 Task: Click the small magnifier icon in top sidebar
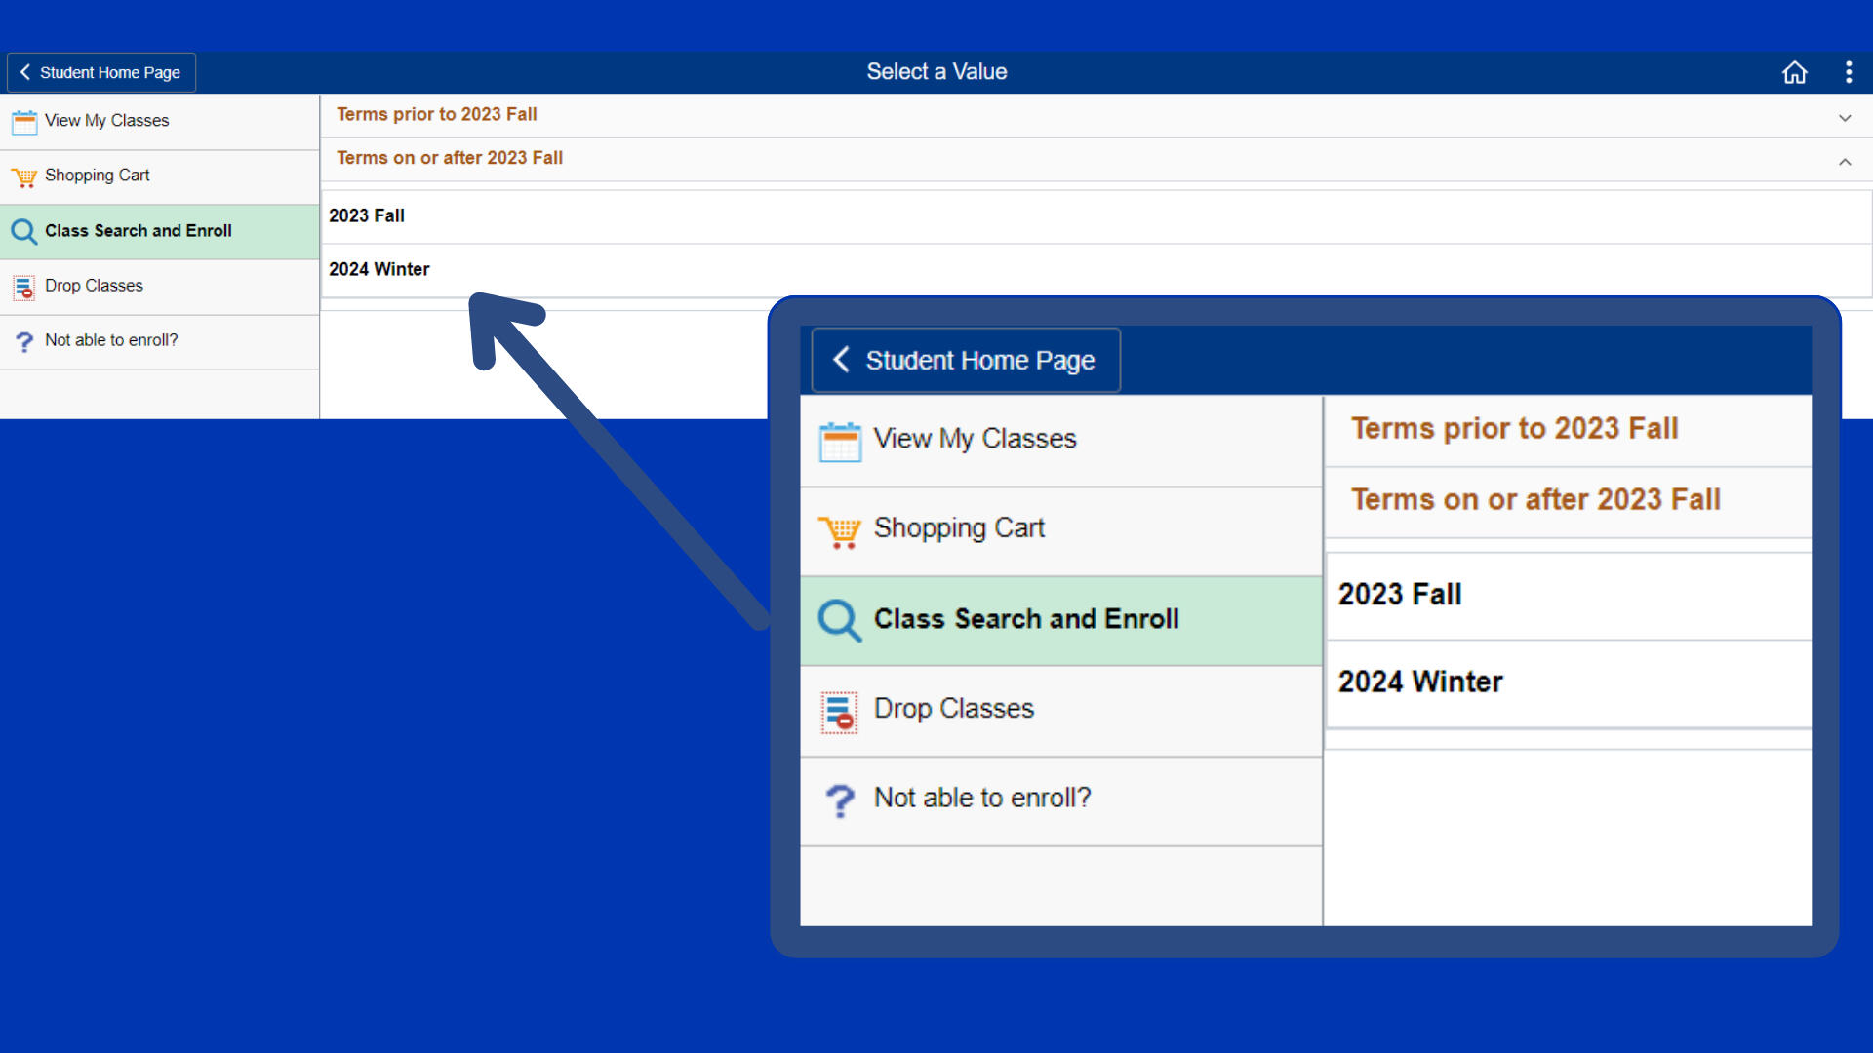(x=24, y=232)
